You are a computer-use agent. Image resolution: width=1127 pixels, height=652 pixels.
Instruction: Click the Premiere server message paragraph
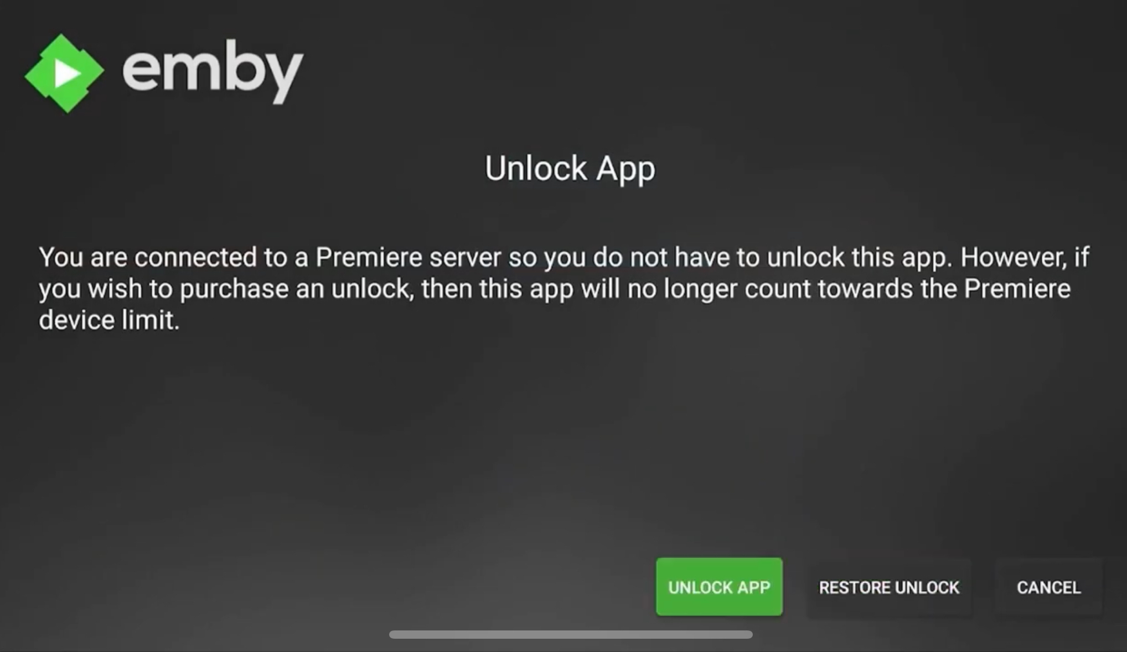pyautogui.click(x=564, y=289)
